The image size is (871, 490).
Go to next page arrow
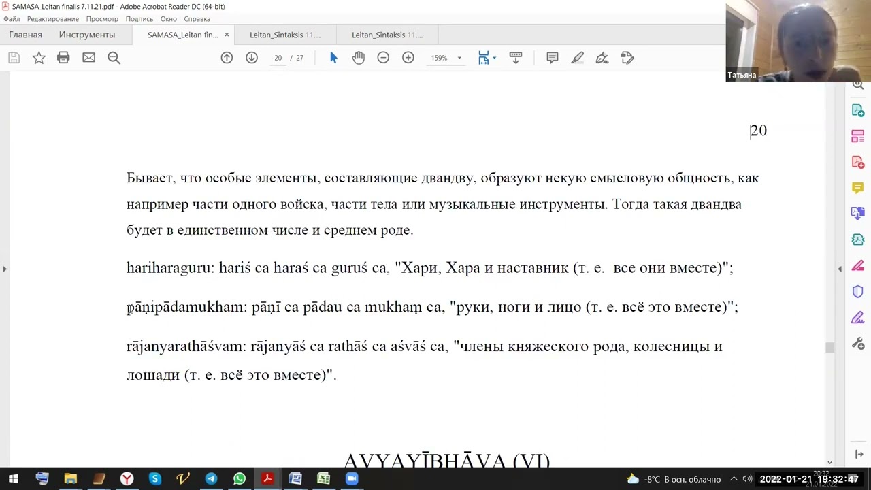click(x=252, y=58)
